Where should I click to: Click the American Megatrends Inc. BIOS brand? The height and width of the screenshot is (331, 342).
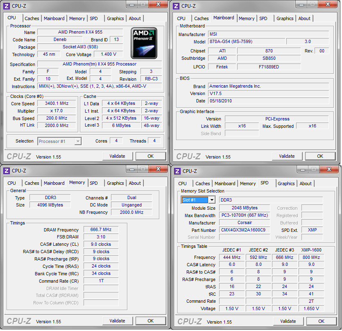(x=269, y=86)
